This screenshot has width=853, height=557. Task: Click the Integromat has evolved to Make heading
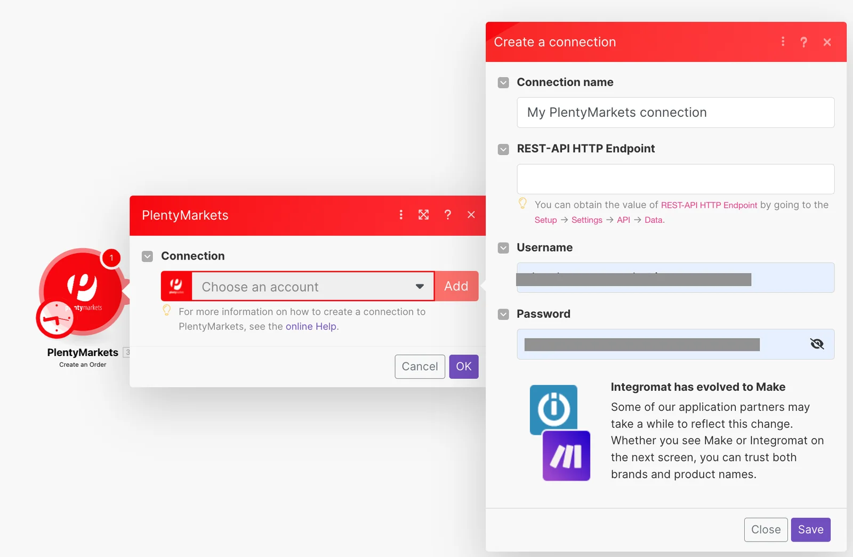click(x=698, y=387)
